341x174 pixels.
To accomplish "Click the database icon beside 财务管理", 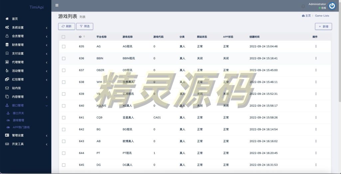I will point(7,45).
